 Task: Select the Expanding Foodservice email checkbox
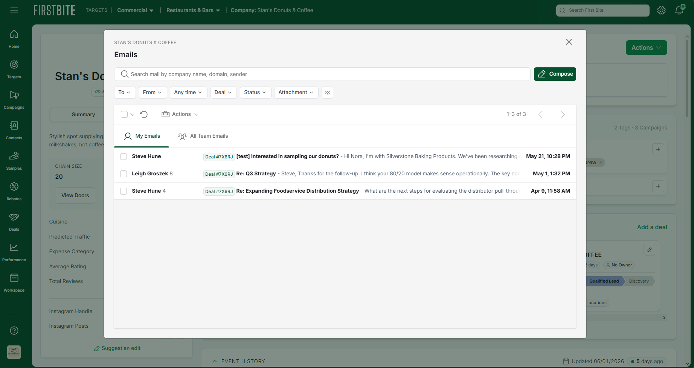tap(124, 191)
